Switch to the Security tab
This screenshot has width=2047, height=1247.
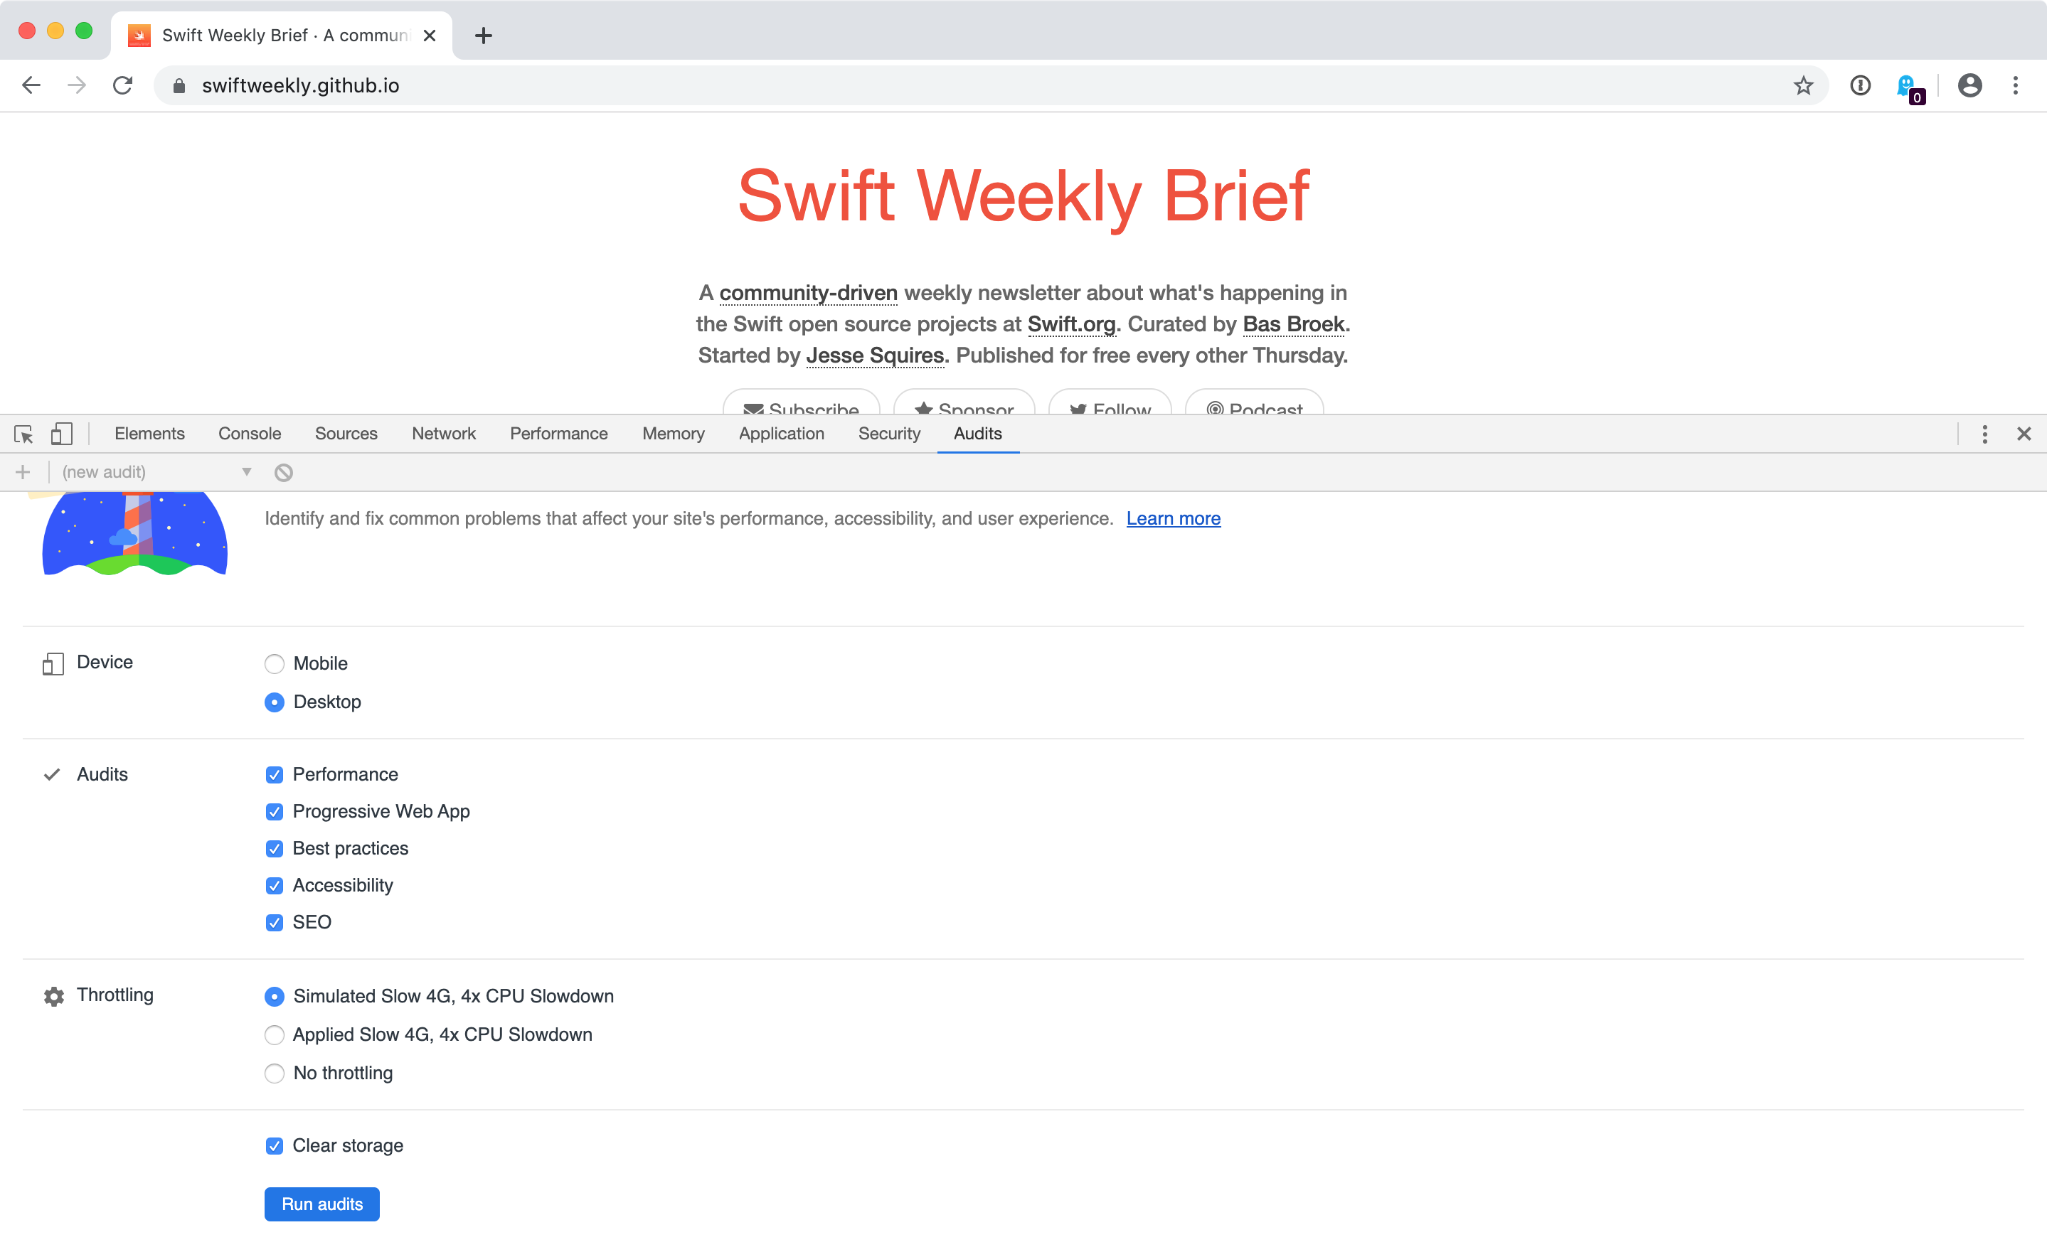click(x=889, y=434)
